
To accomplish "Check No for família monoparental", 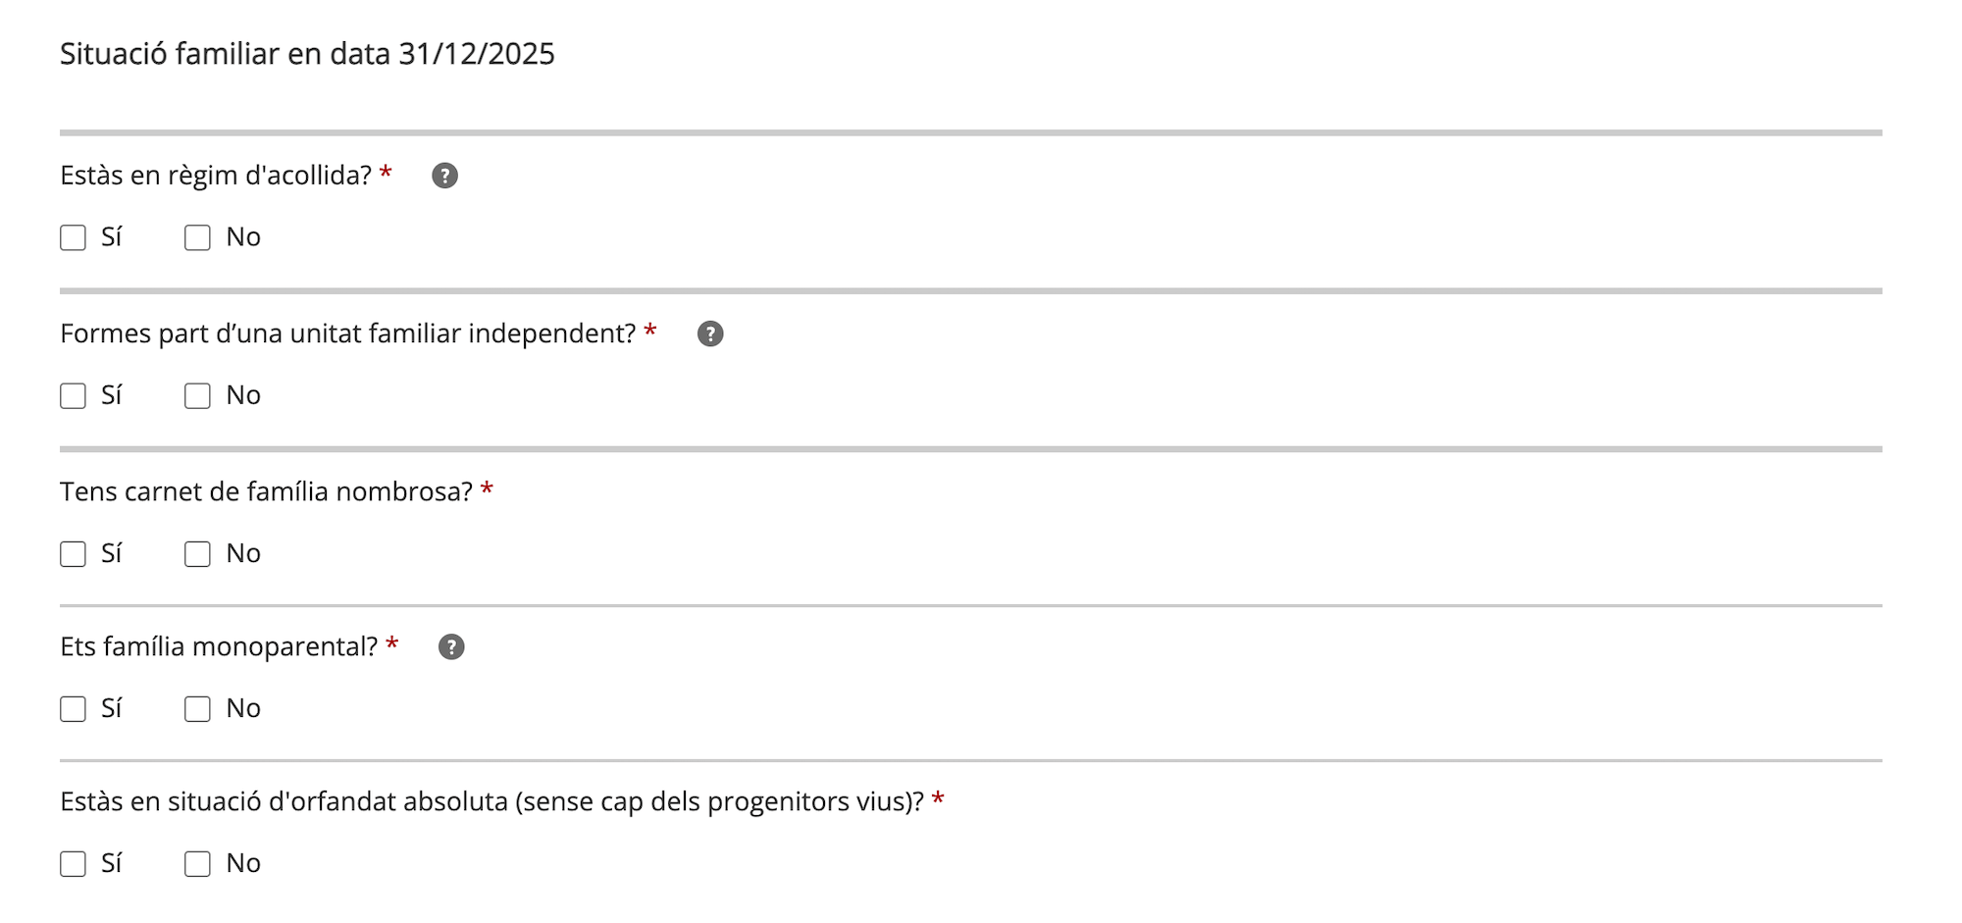I will [198, 709].
